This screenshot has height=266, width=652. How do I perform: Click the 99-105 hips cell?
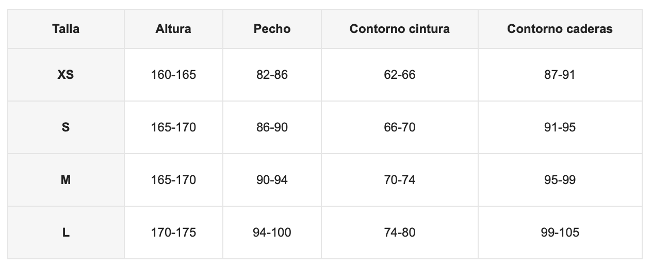pos(560,232)
